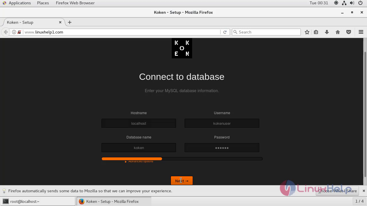The image size is (367, 206).
Task: Click the window title Koken - Setup - Mozilla Firefox
Action: [183, 12]
